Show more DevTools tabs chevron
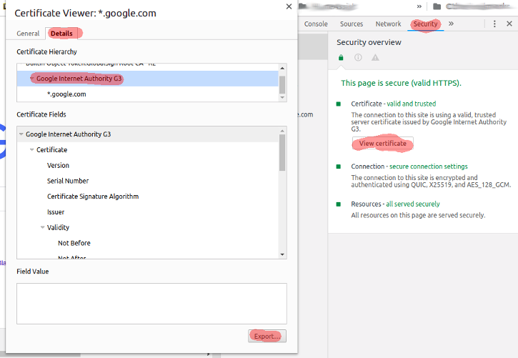Image resolution: width=518 pixels, height=358 pixels. 451,24
